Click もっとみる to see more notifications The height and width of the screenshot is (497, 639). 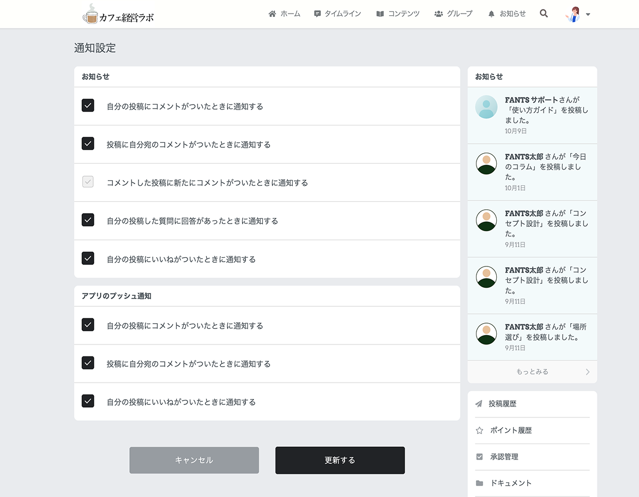point(532,372)
